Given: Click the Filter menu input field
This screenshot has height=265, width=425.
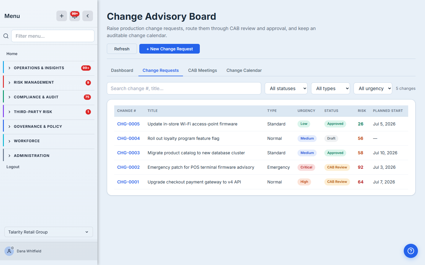Looking at the screenshot, I should pos(53,36).
